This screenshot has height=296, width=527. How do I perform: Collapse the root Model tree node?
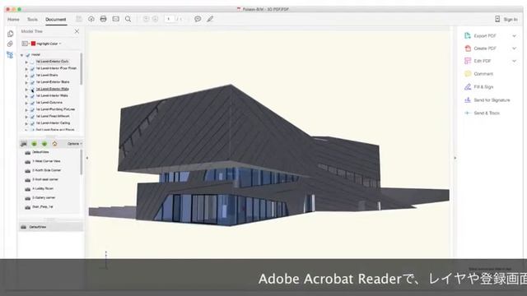point(22,55)
